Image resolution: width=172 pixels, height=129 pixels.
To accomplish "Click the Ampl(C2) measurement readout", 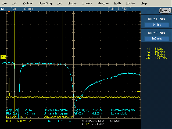I will (x=19, y=110).
